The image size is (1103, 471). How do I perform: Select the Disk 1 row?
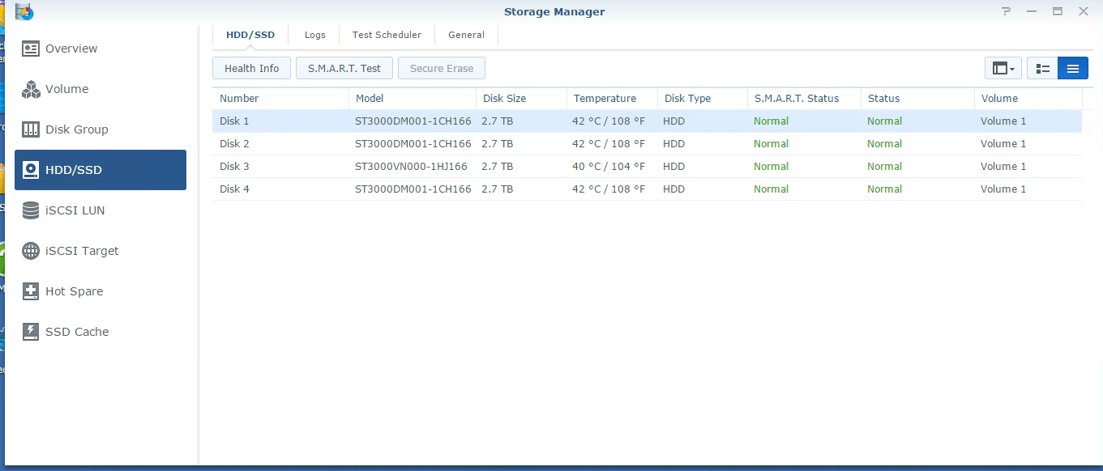[x=647, y=121]
